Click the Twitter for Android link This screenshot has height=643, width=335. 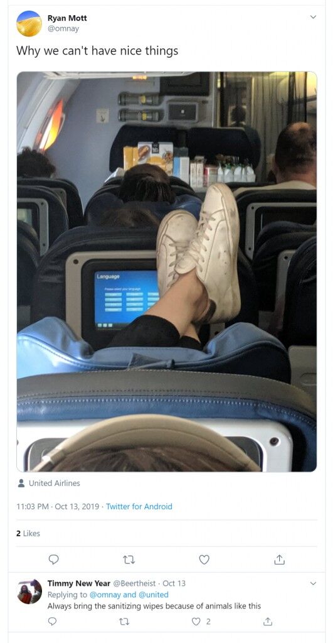pos(139,507)
